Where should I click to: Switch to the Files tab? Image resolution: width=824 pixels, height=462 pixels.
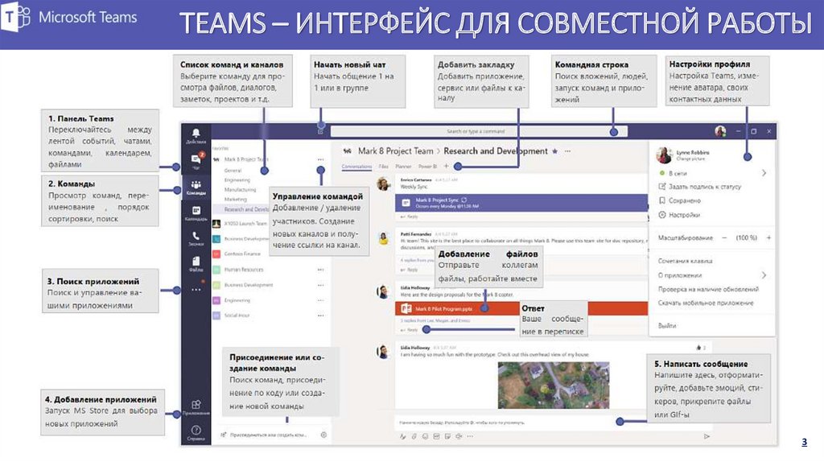[384, 167]
